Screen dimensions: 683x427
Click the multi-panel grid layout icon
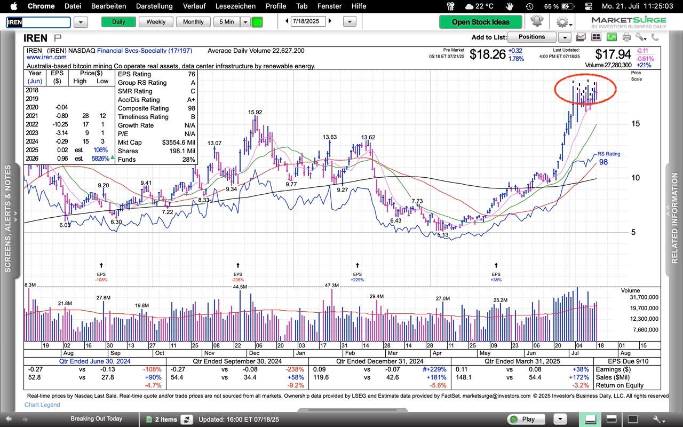pos(596,37)
